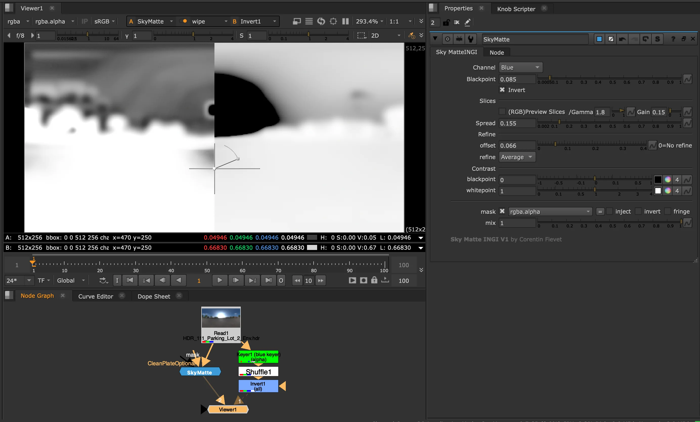Uncheck the Invert checkbox
Image resolution: width=700 pixels, height=422 pixels.
(x=502, y=90)
